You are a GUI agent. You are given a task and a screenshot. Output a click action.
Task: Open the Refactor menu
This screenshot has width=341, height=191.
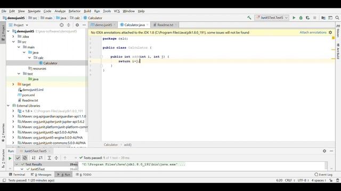(75, 11)
